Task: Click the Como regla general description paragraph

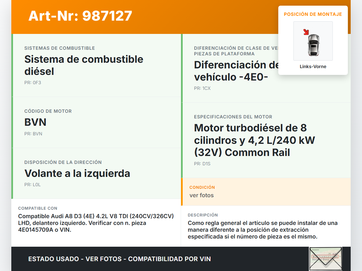Action: point(263,230)
